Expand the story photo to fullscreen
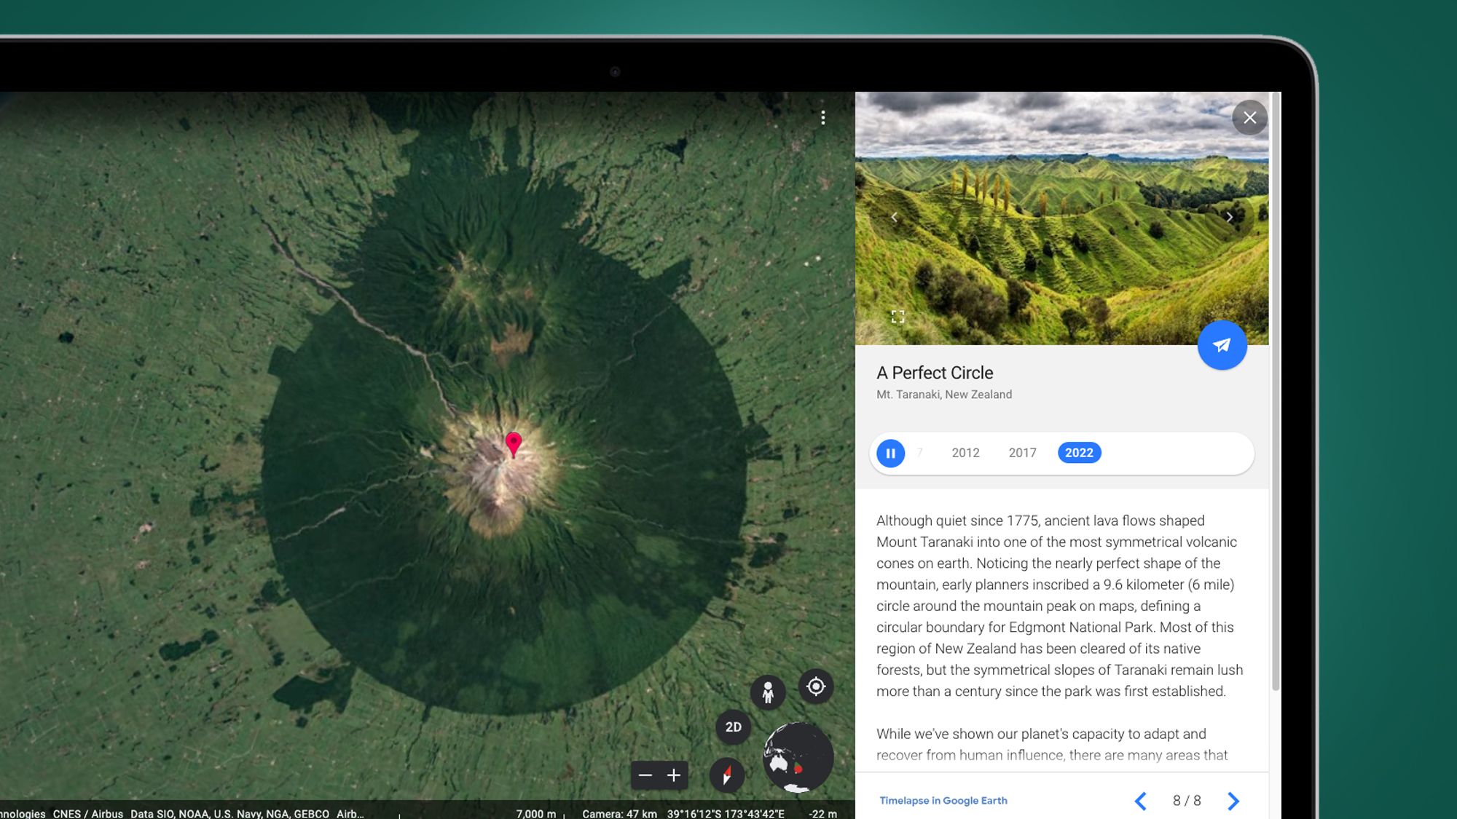 coord(898,315)
